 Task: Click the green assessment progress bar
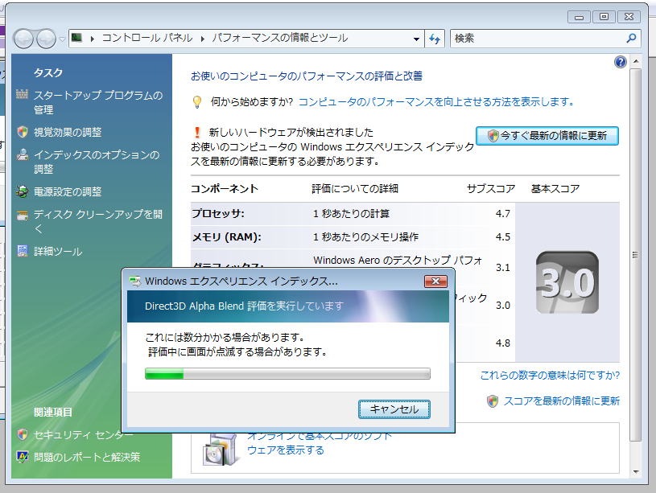(287, 373)
